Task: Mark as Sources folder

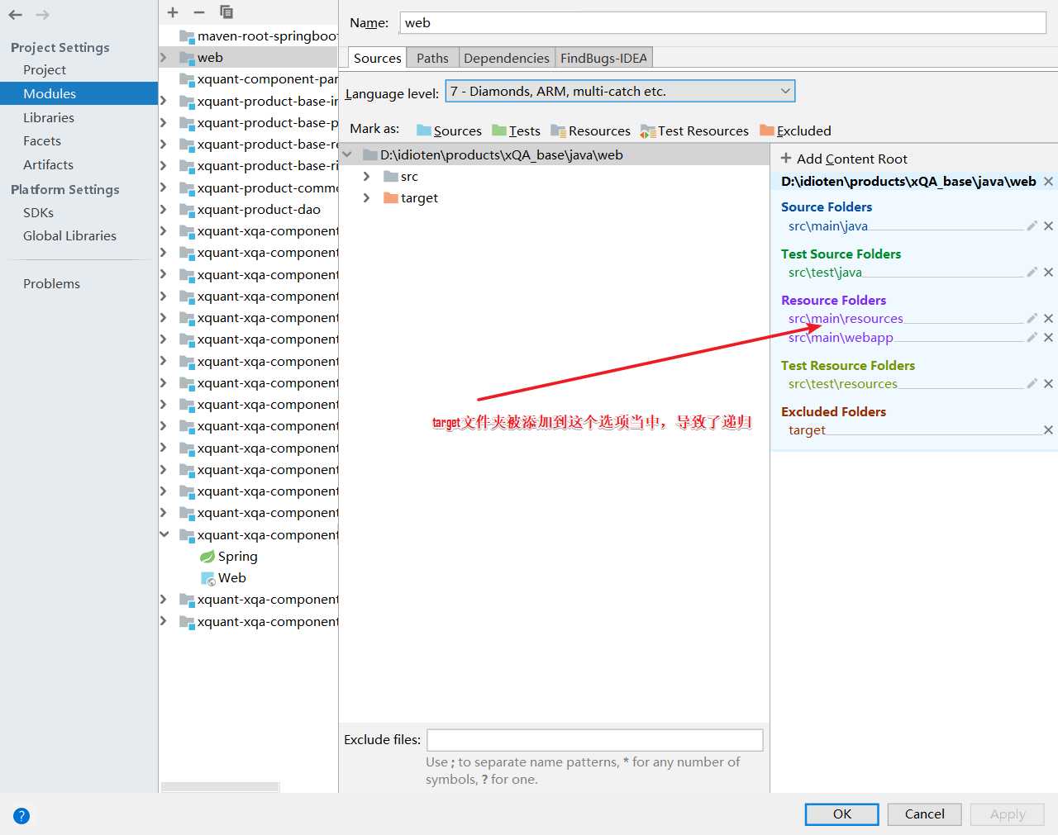Action: pyautogui.click(x=449, y=130)
